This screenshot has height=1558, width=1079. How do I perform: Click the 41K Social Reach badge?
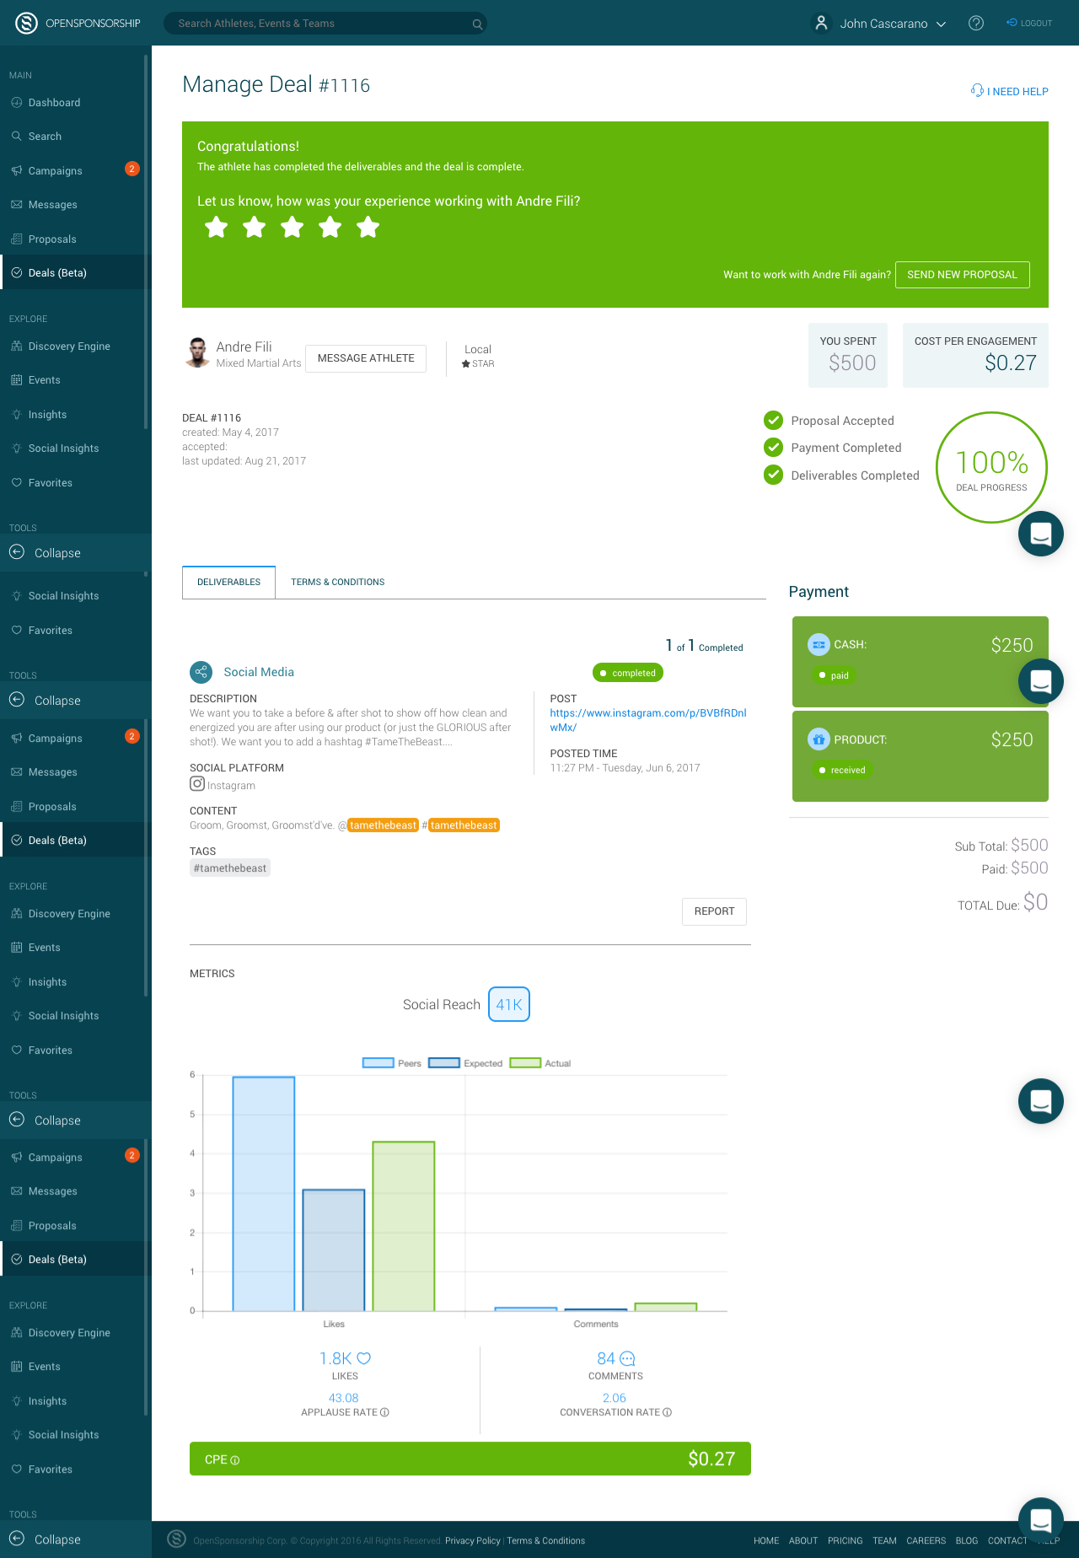509,1004
